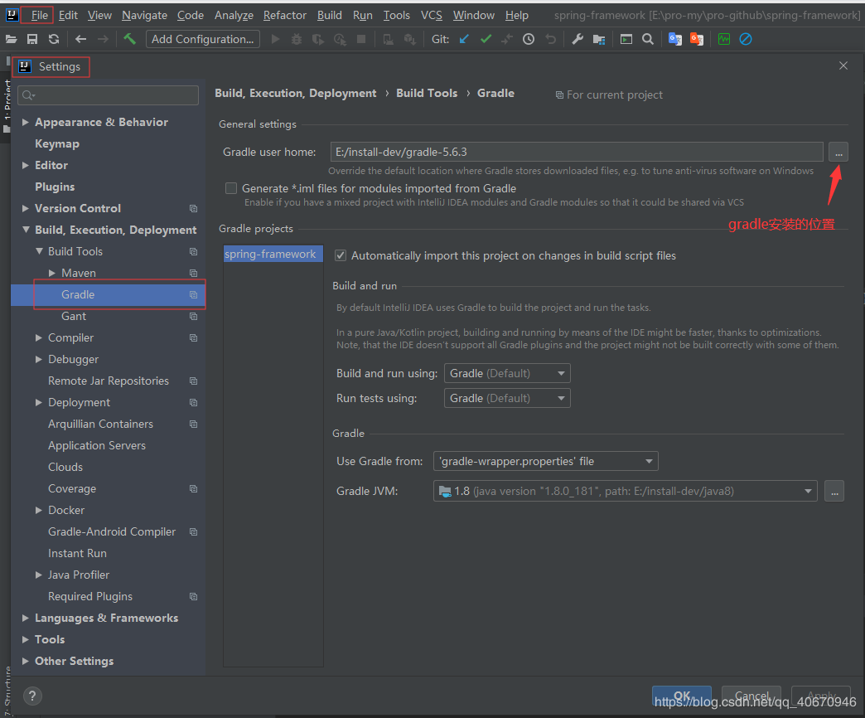Click the Cancel button
This screenshot has width=865, height=718.
coord(751,696)
